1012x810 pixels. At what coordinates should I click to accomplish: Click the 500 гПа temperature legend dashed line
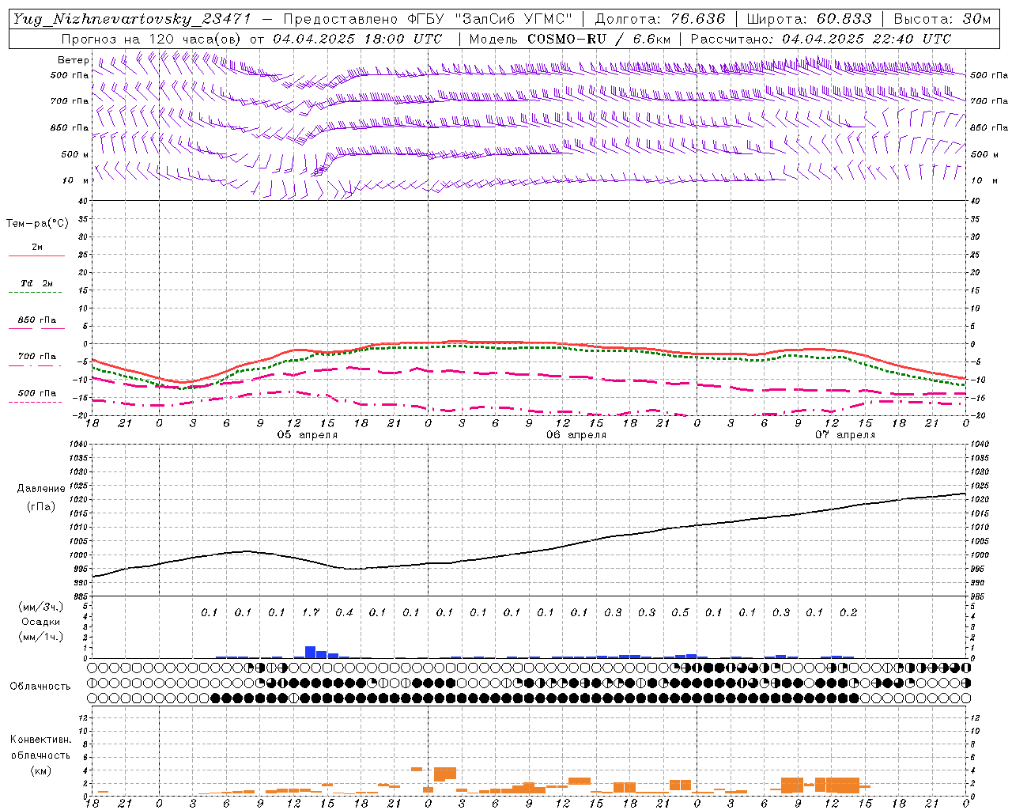click(x=35, y=402)
